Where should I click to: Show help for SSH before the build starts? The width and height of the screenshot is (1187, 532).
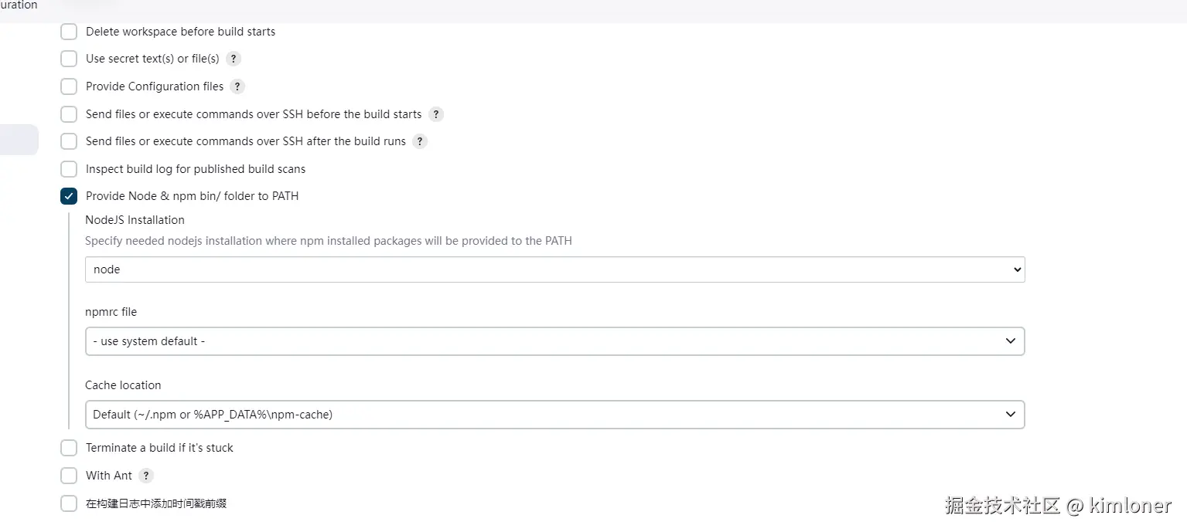(436, 114)
